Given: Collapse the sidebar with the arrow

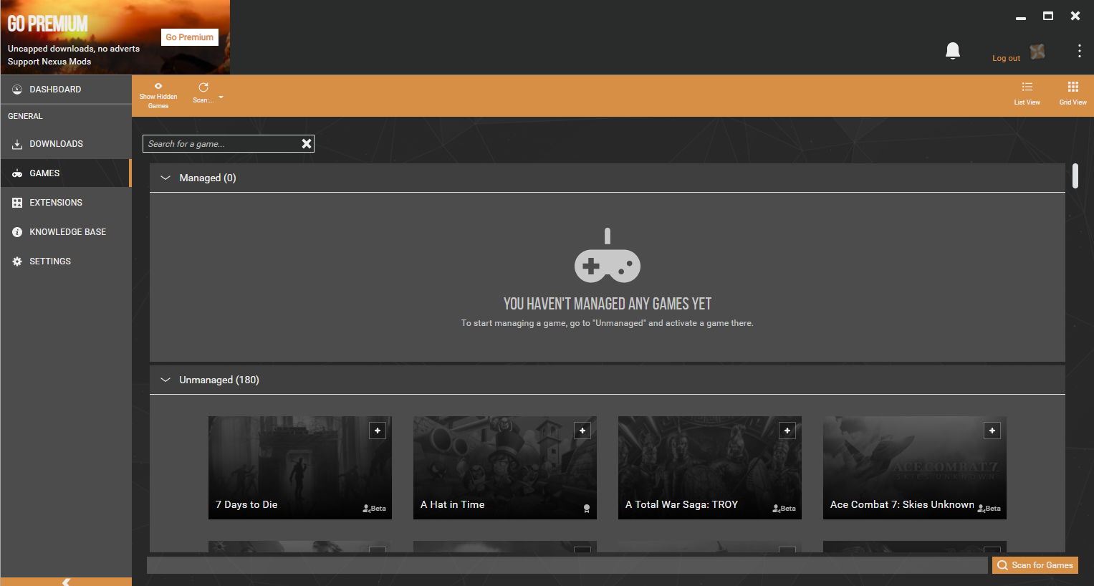Looking at the screenshot, I should [66, 582].
